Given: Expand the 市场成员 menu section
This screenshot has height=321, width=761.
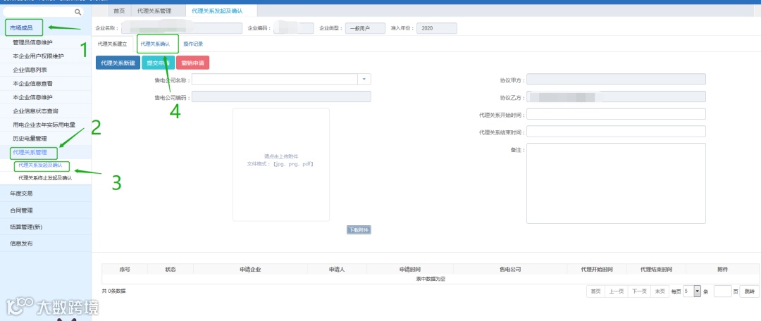Looking at the screenshot, I should [21, 27].
